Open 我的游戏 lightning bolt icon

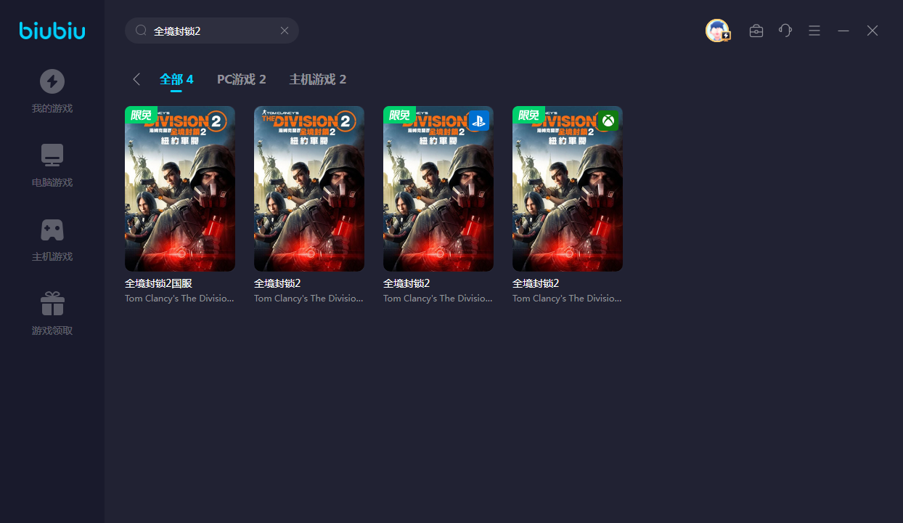[52, 81]
